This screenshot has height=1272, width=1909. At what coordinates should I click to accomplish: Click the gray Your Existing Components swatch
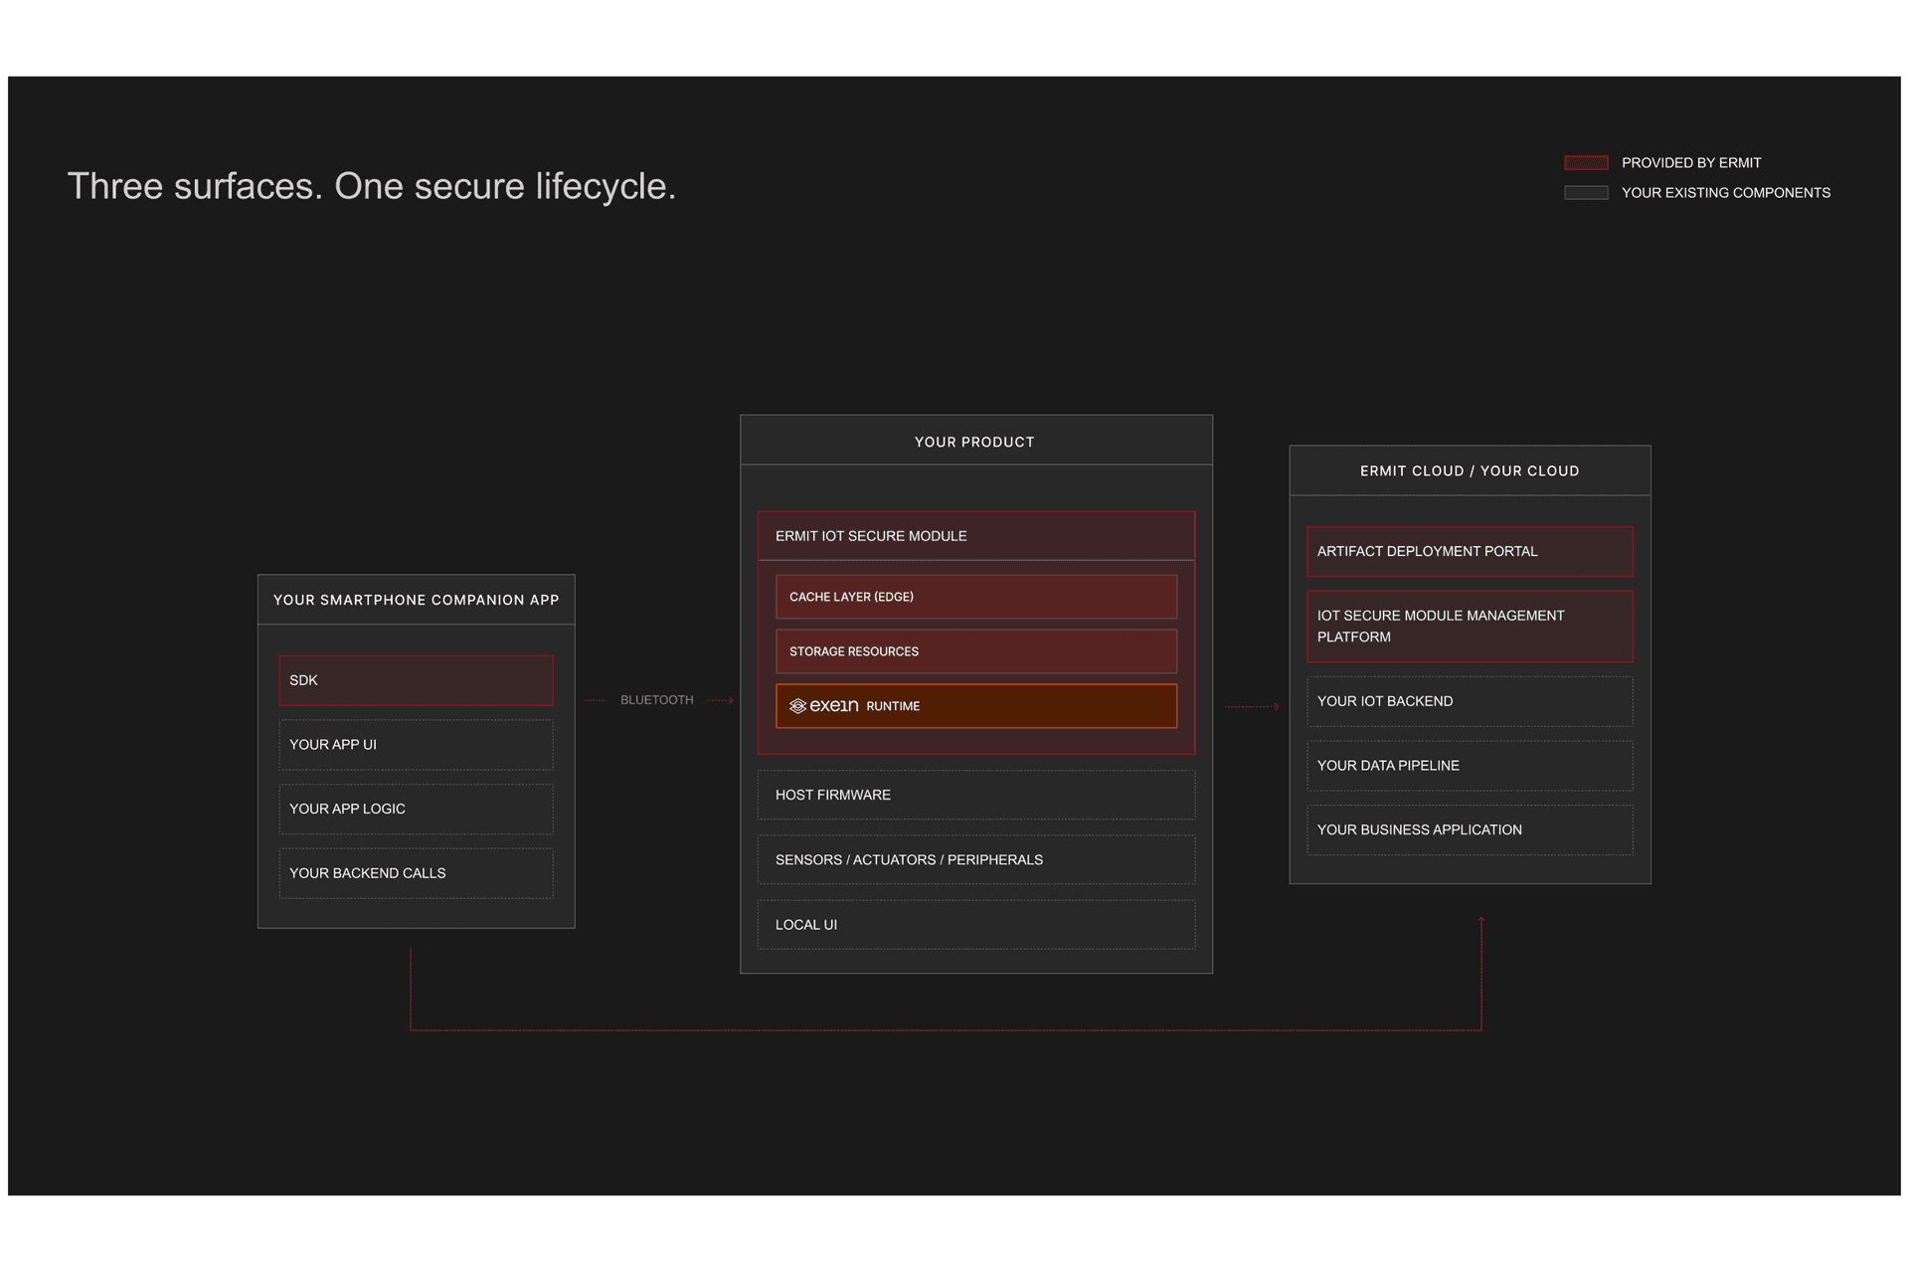(x=1585, y=193)
